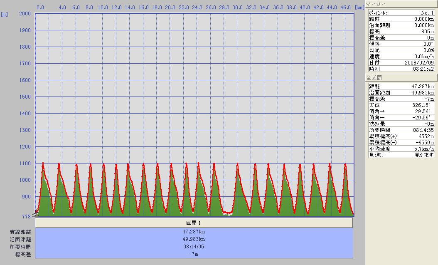This screenshot has height=265, width=438.
Task: Click 08:14:35 in the 区間 1 table
Action: tap(194, 247)
